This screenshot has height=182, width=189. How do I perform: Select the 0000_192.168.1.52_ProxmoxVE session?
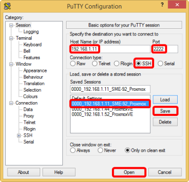pos(110,114)
